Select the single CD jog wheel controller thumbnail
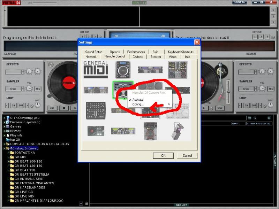The image size is (279, 209). (123, 70)
